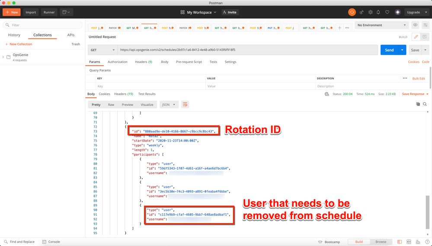432x246 pixels.
Task: Expand the OpsGenie collection
Action: tap(3, 57)
